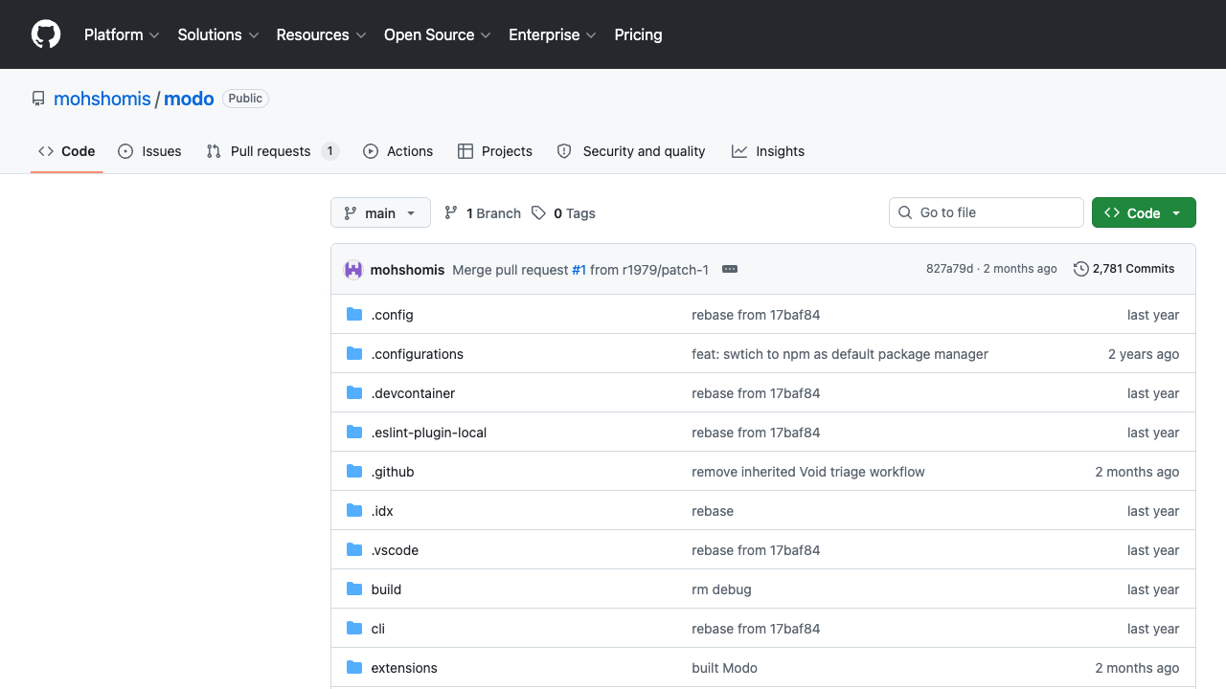1226x689 pixels.
Task: Click the Public visibility badge
Action: point(245,99)
